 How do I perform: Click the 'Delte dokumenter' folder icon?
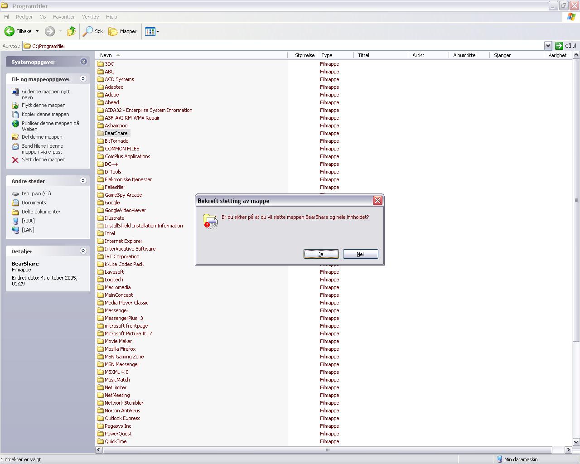tap(15, 212)
